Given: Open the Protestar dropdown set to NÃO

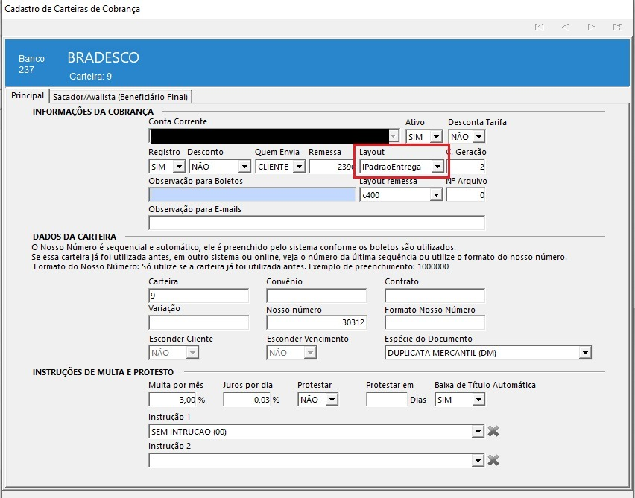Looking at the screenshot, I should point(332,400).
